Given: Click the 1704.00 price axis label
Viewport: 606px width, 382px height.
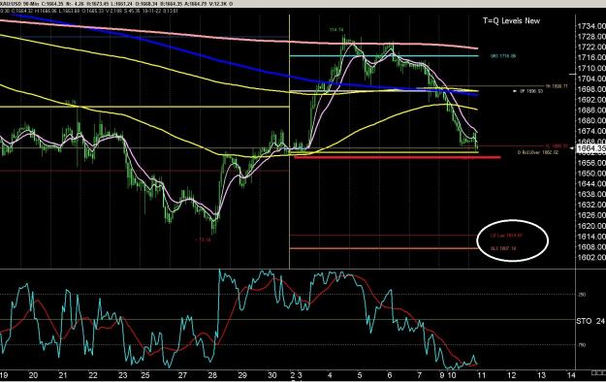Looking at the screenshot, I should 590,79.
